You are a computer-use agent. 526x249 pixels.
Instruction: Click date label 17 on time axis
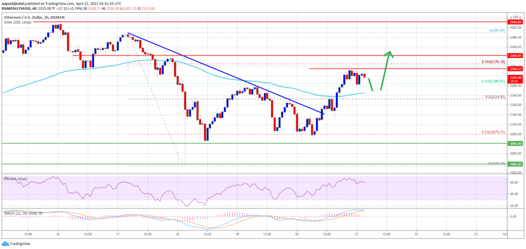(x=118, y=234)
